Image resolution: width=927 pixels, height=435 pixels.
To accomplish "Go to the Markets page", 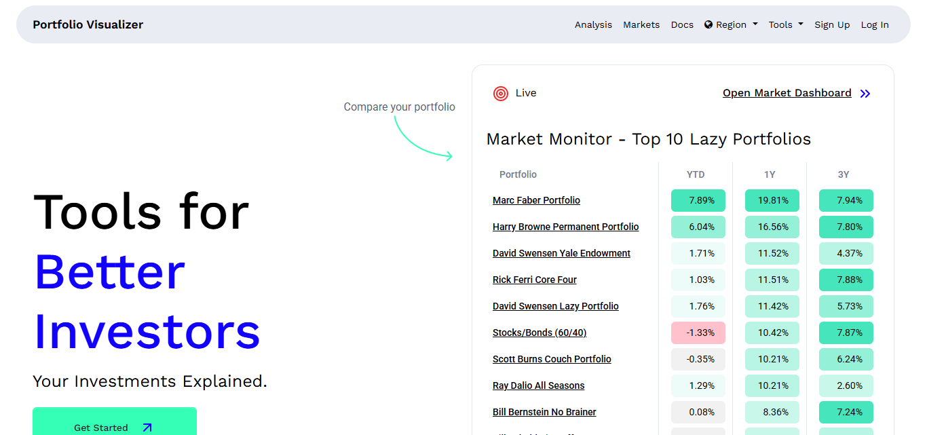I will [641, 24].
